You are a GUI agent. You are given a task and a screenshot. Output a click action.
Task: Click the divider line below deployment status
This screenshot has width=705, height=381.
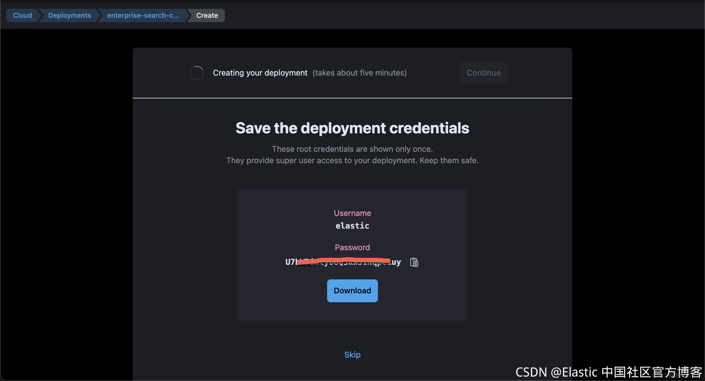pos(352,98)
